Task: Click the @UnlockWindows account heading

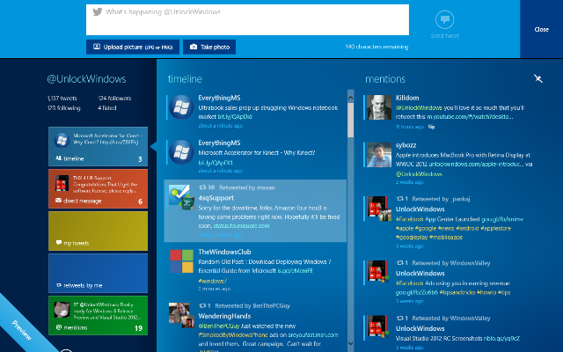Action: point(86,79)
